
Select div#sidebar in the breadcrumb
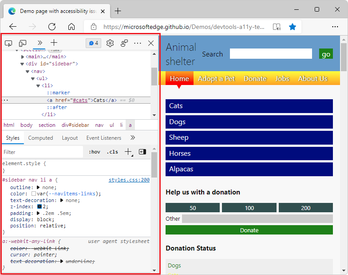coord(75,125)
